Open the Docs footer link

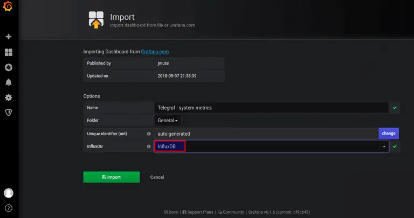tap(170, 212)
